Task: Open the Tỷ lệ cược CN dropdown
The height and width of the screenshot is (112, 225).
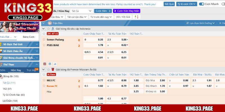Action: pos(186,4)
